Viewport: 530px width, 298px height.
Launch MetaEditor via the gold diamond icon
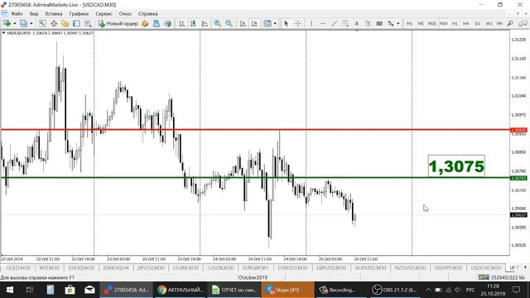(x=145, y=23)
